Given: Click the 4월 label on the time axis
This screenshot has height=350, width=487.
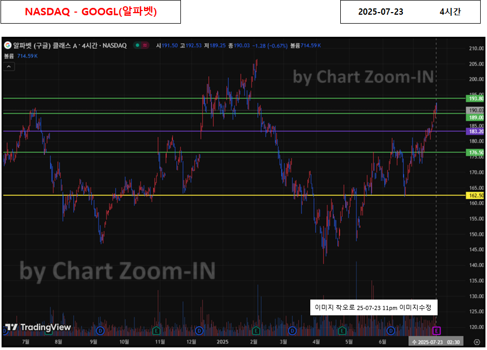Looking at the screenshot, I should [316, 342].
